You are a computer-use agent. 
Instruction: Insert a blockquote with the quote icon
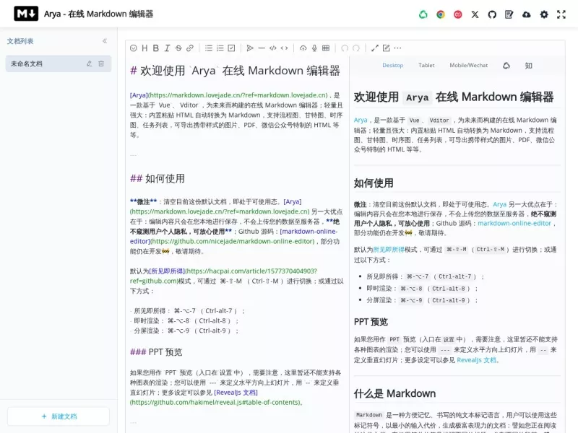coord(250,48)
